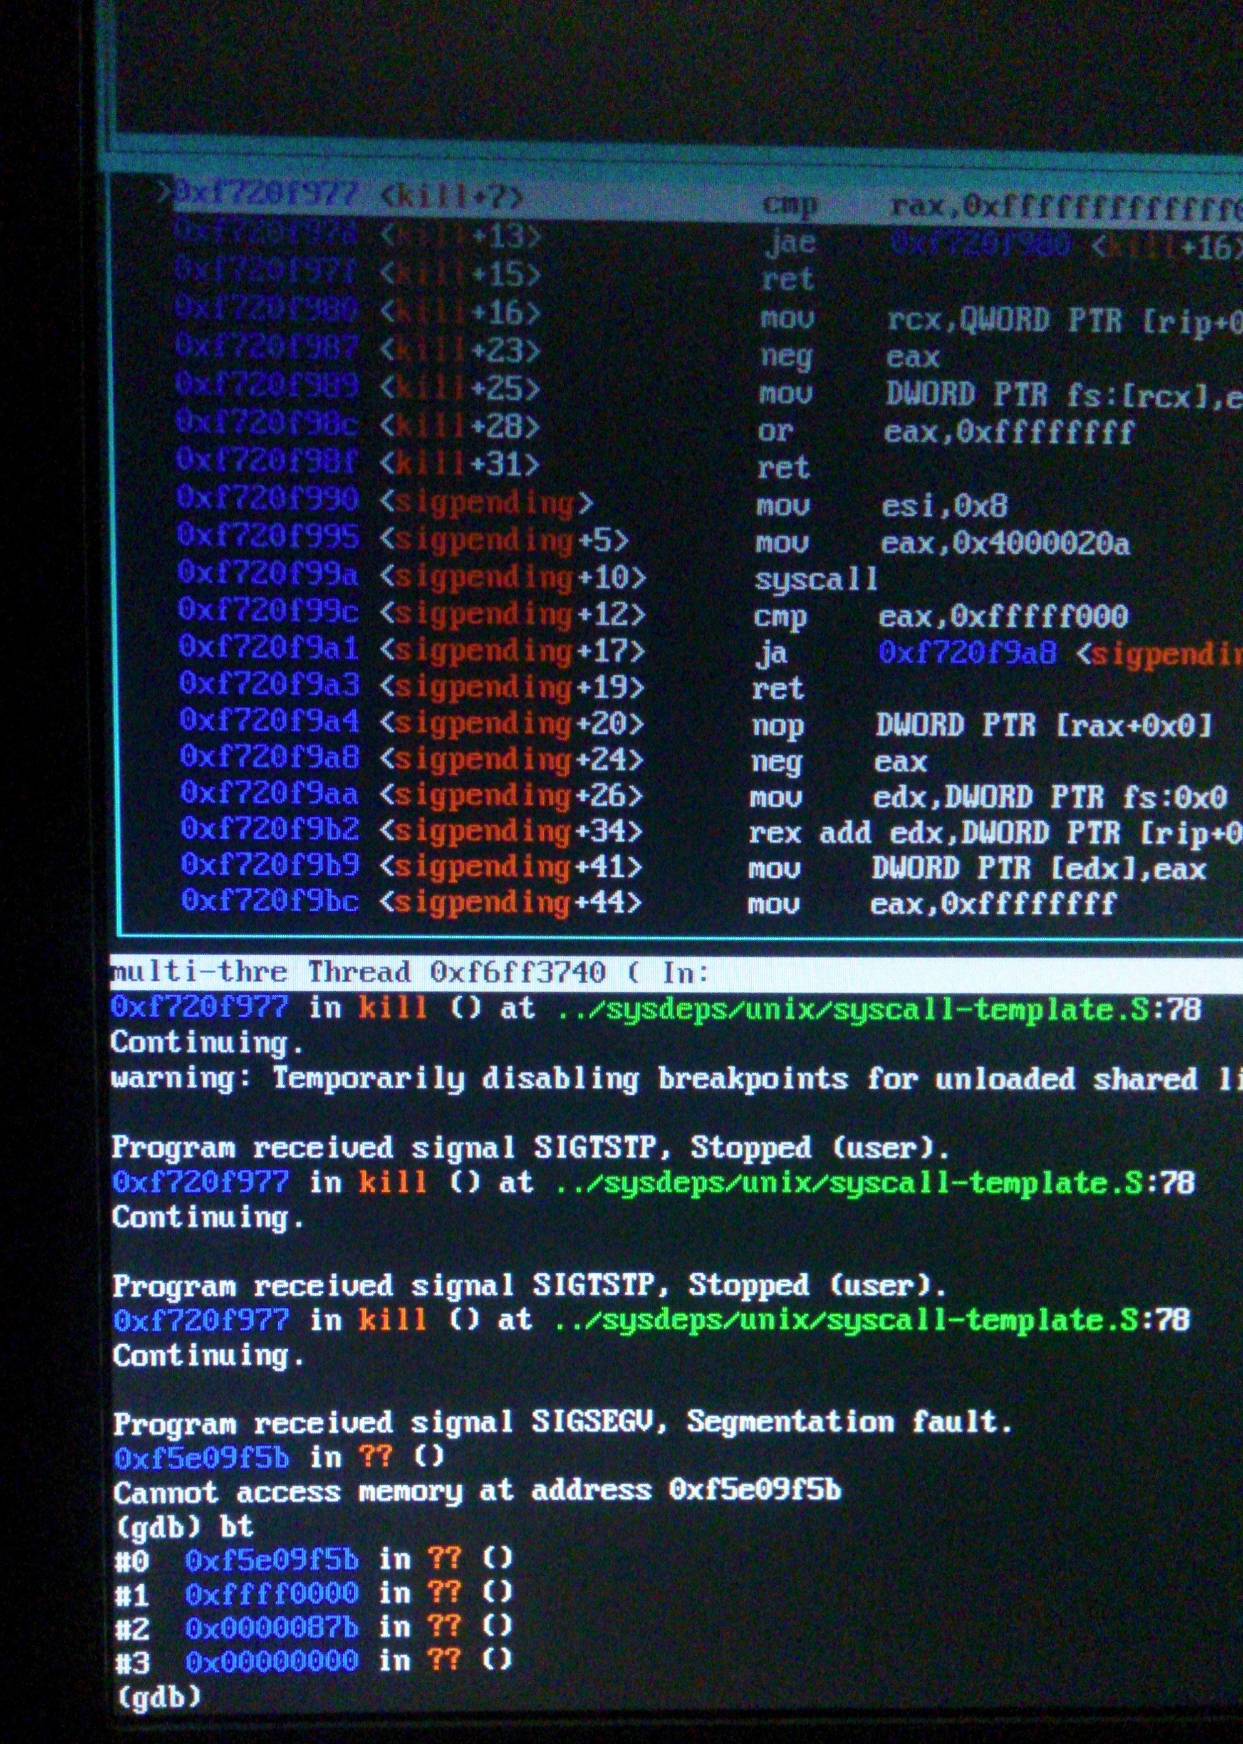Click the current instruction arrow marker beside kill+7

pyautogui.click(x=162, y=191)
